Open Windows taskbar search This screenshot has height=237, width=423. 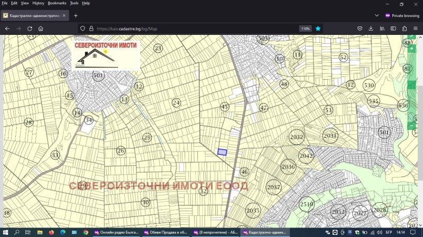tap(17, 232)
